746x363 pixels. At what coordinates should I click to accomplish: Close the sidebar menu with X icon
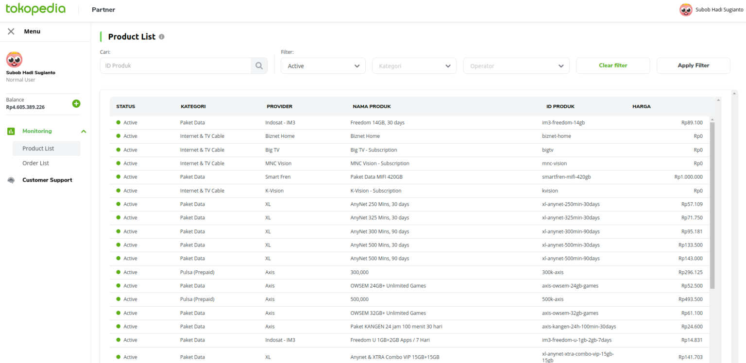(x=11, y=32)
